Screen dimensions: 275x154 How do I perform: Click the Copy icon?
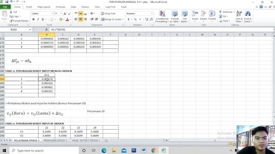[11, 16]
